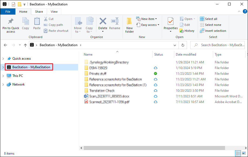Sort by Status column header
Viewport: 248px width, 157px height.
click(x=159, y=54)
